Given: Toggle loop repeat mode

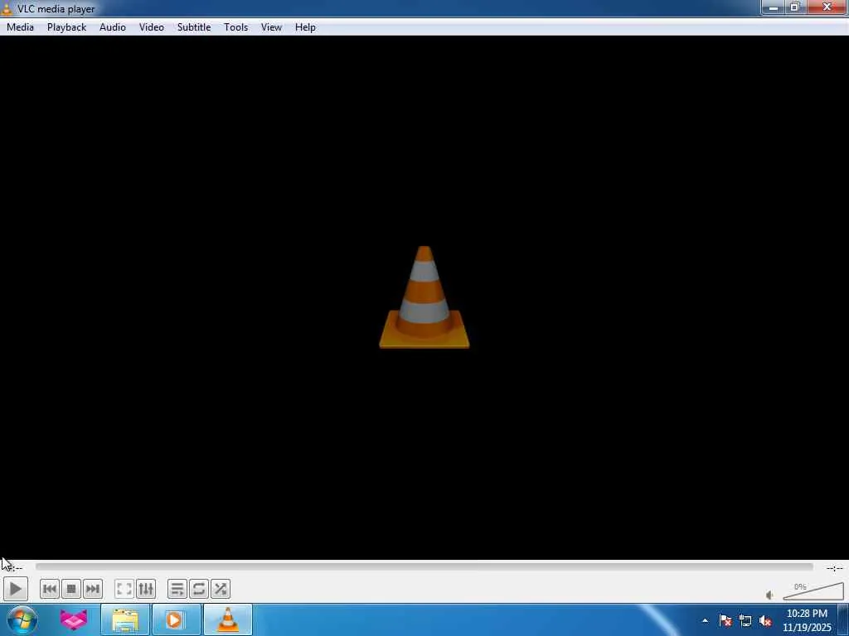Looking at the screenshot, I should (199, 589).
